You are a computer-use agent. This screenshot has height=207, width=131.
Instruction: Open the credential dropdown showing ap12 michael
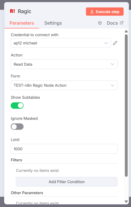tap(61, 43)
